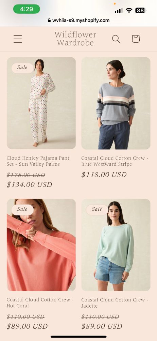
Task: Tap the battery indicator icon
Action: click(x=141, y=11)
